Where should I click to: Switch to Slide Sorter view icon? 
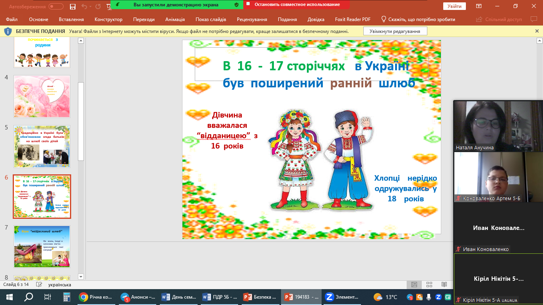(429, 284)
